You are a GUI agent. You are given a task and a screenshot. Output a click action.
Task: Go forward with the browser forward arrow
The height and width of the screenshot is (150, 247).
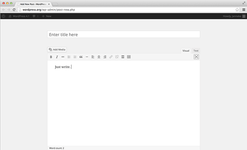point(9,10)
